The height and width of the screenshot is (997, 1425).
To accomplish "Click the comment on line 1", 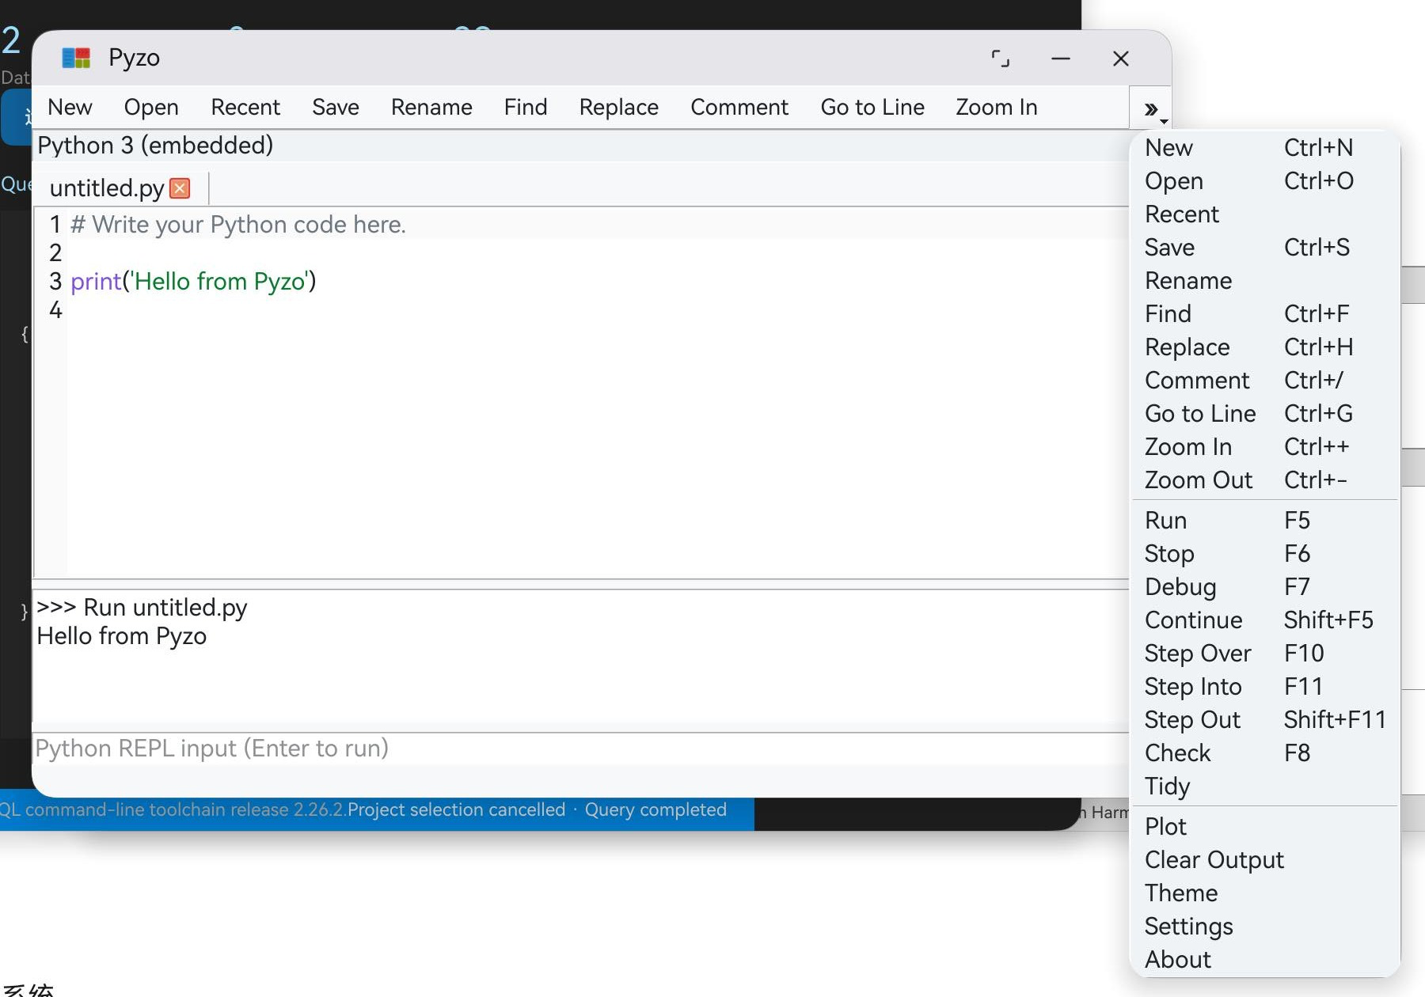I will (237, 225).
